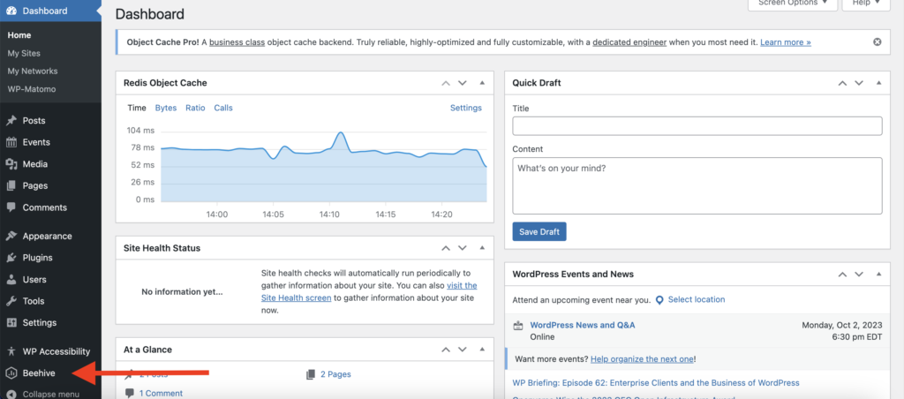Screen dimensions: 904x399
Task: Open WordPress News and Q&A event
Action: tap(583, 325)
